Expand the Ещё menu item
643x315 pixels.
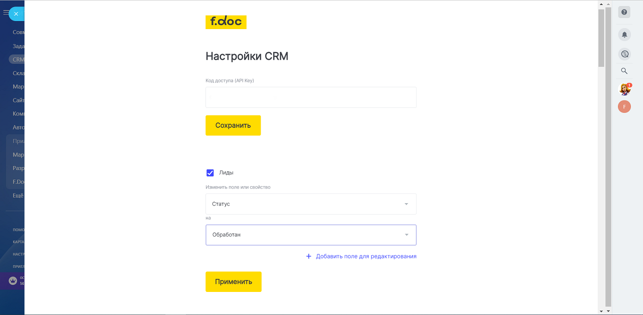click(18, 196)
